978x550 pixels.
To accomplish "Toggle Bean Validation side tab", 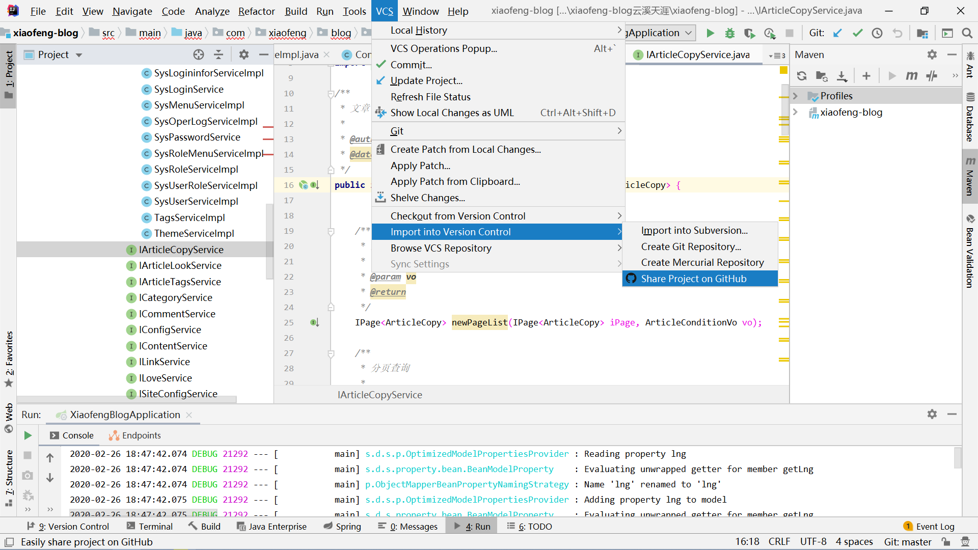I will [970, 252].
